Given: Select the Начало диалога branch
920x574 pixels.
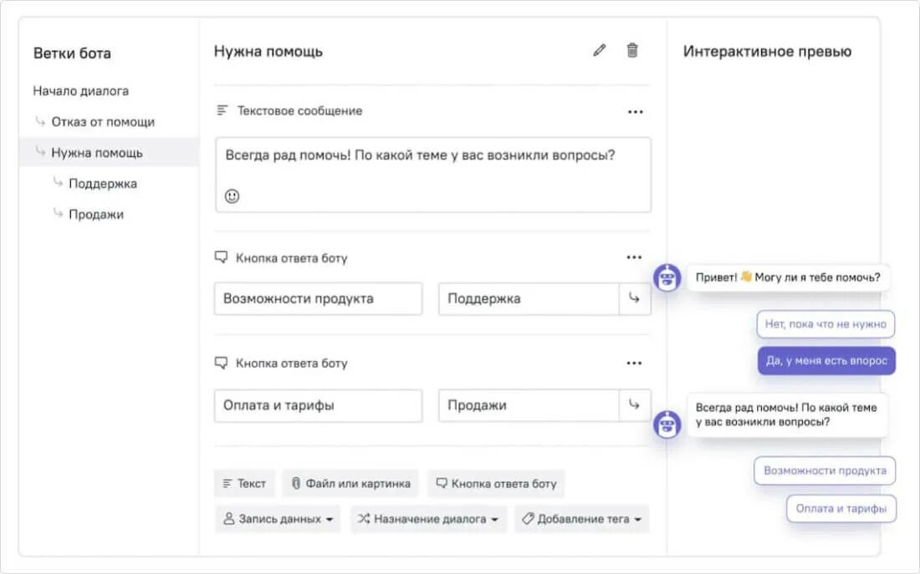Looking at the screenshot, I should click(x=81, y=91).
